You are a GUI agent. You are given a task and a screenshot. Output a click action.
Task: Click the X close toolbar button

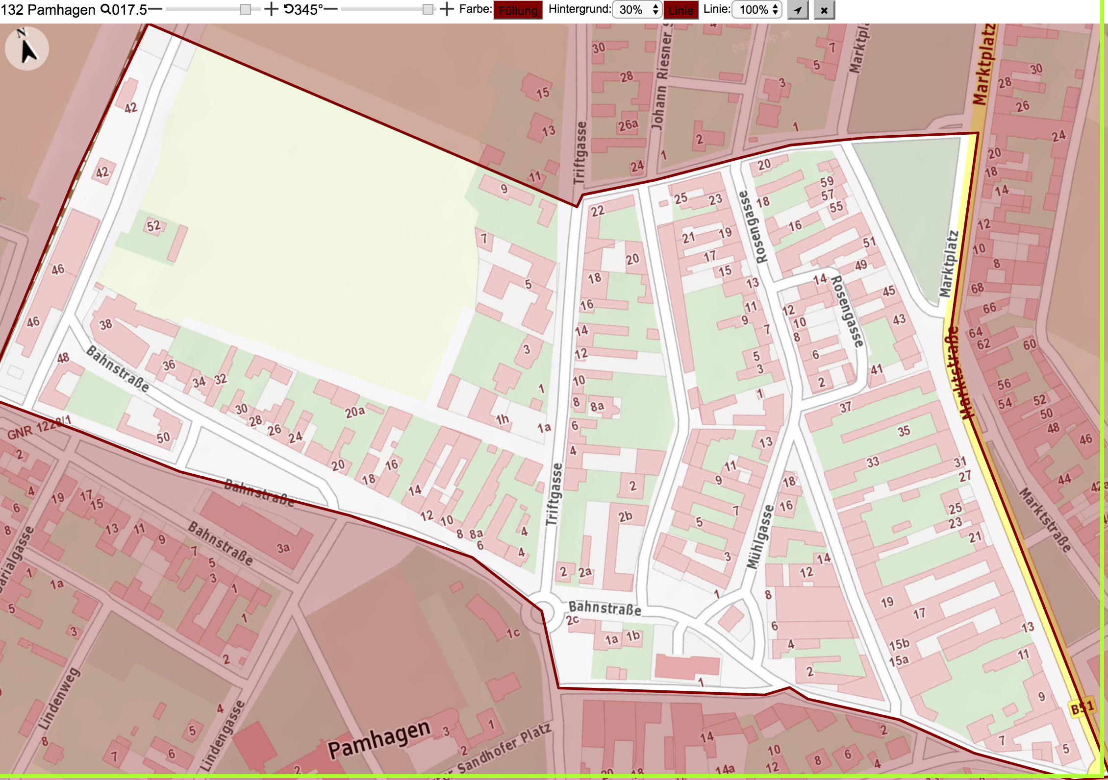tap(824, 10)
